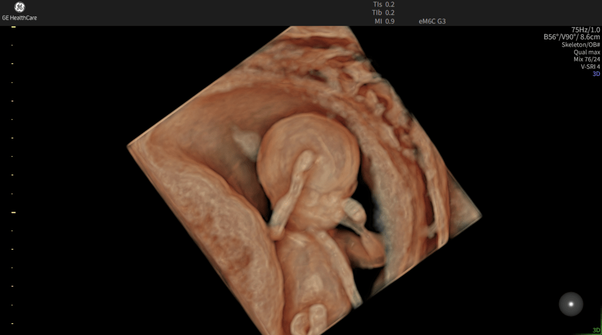Click the bottom yellow depth scale marker
The image size is (602, 335).
(x=13, y=323)
